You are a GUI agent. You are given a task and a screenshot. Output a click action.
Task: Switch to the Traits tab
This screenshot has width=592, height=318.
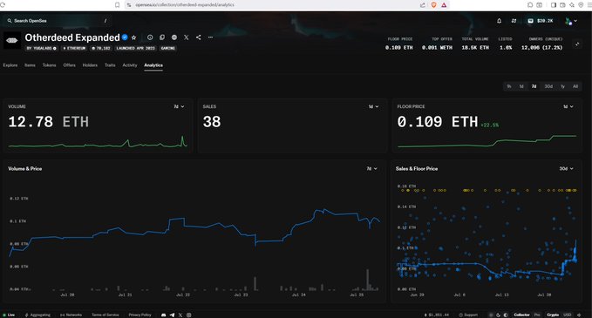coord(110,65)
